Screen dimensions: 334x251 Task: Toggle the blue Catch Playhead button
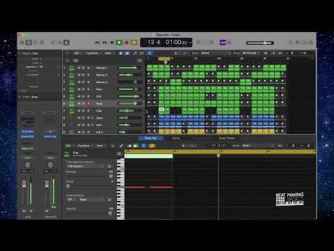click(x=150, y=53)
